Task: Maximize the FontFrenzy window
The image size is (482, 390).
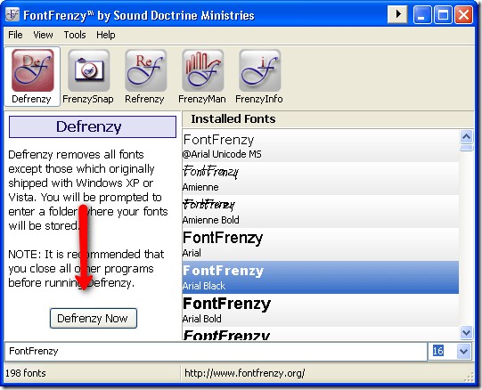Action: tap(443, 14)
